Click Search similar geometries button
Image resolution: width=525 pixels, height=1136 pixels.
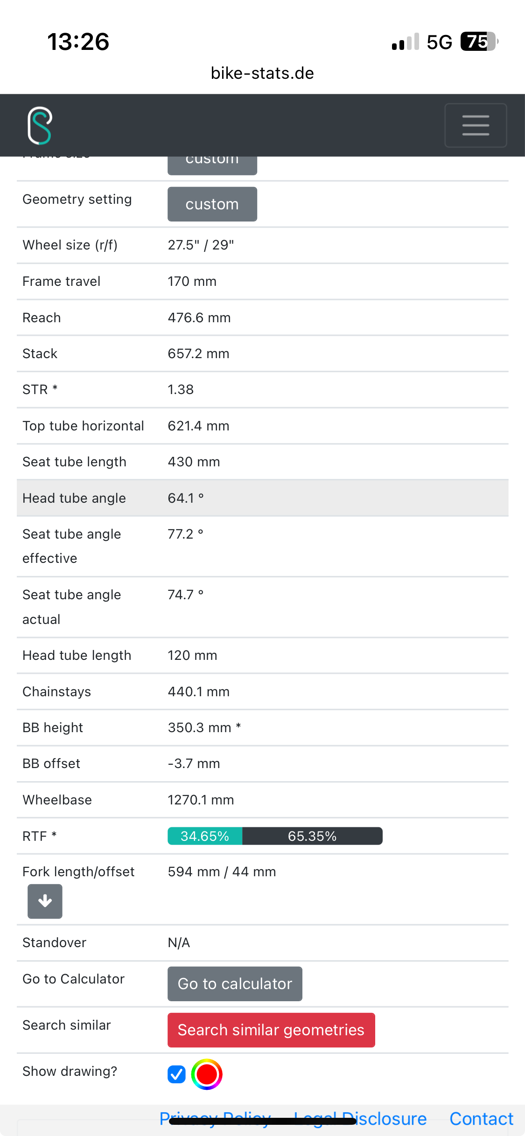pos(271,1030)
